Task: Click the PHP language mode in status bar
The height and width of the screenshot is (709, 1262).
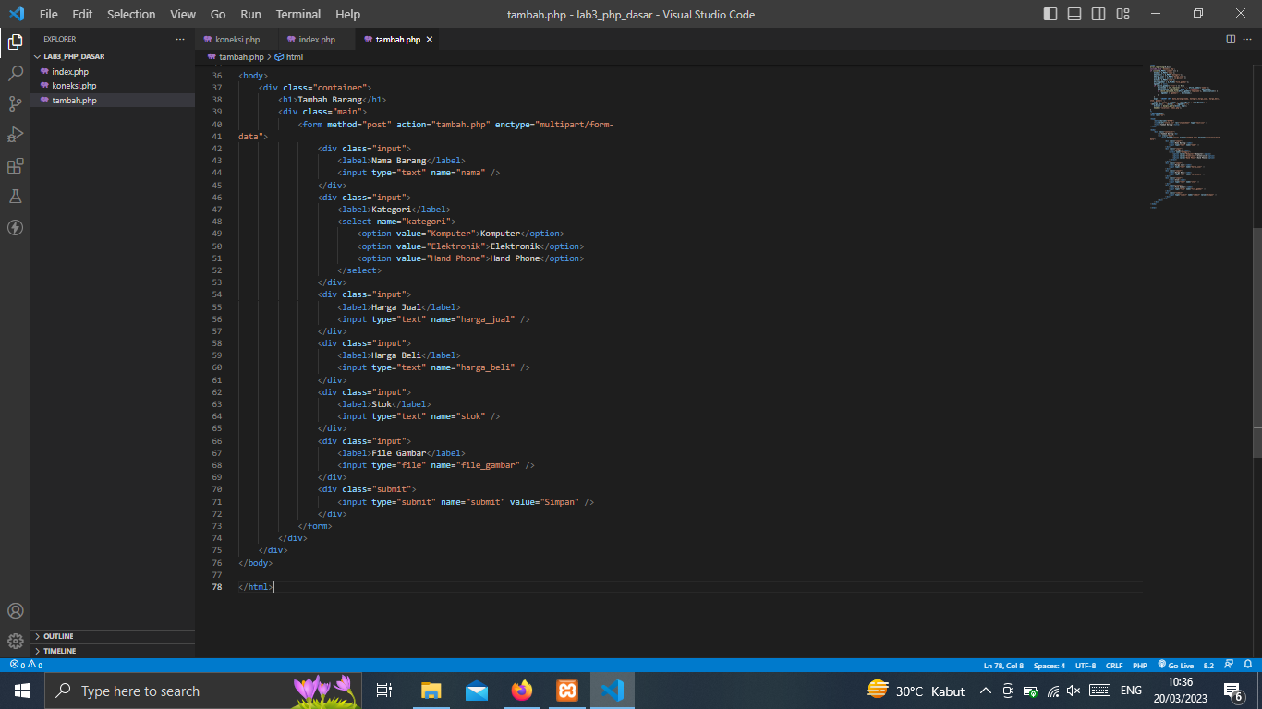Action: (x=1139, y=665)
